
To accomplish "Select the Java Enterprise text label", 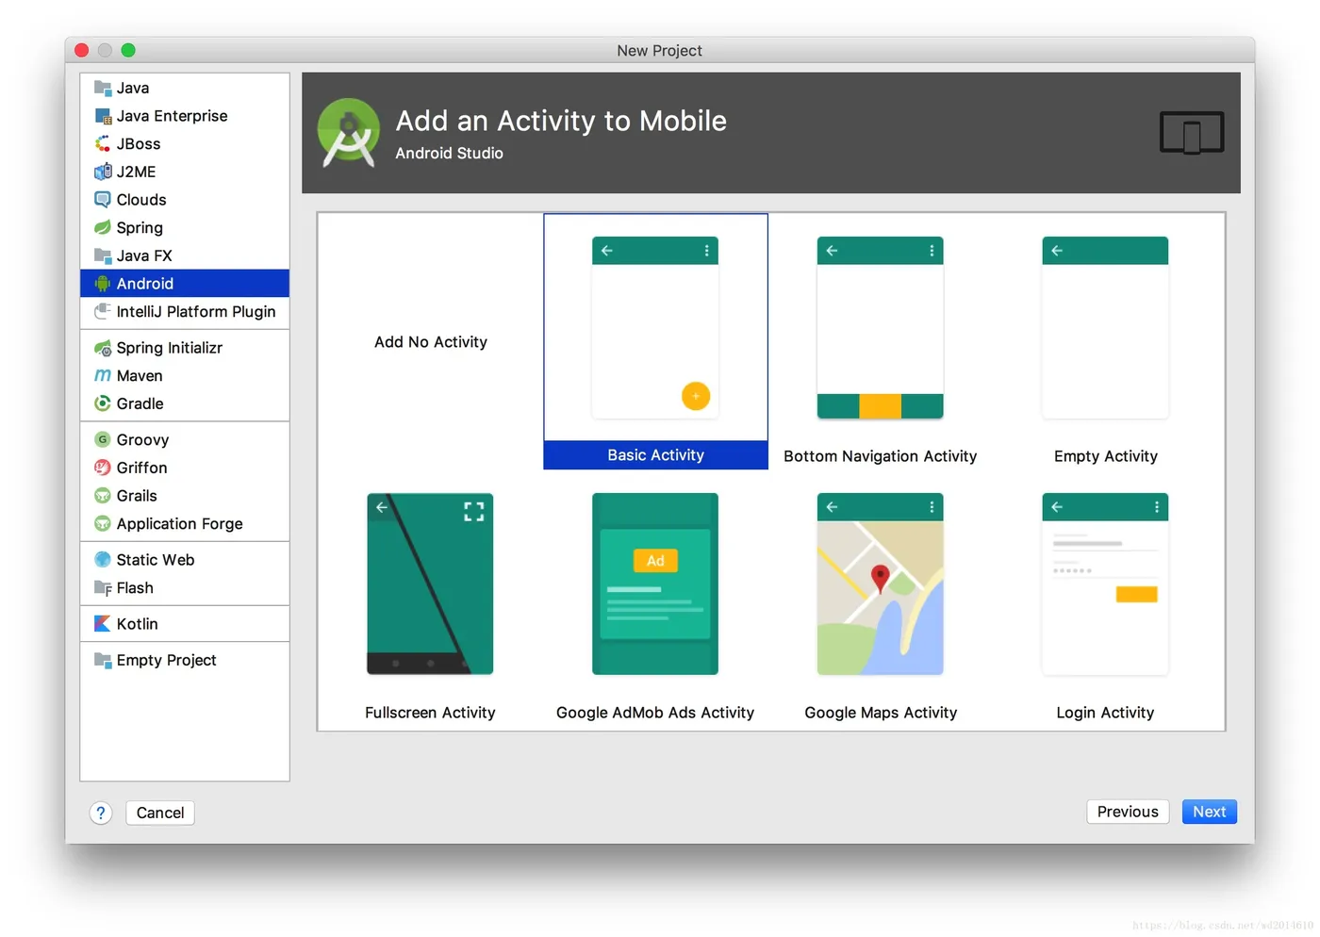I will (x=173, y=116).
